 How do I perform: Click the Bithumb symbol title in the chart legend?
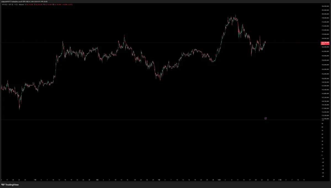pos(13,5)
